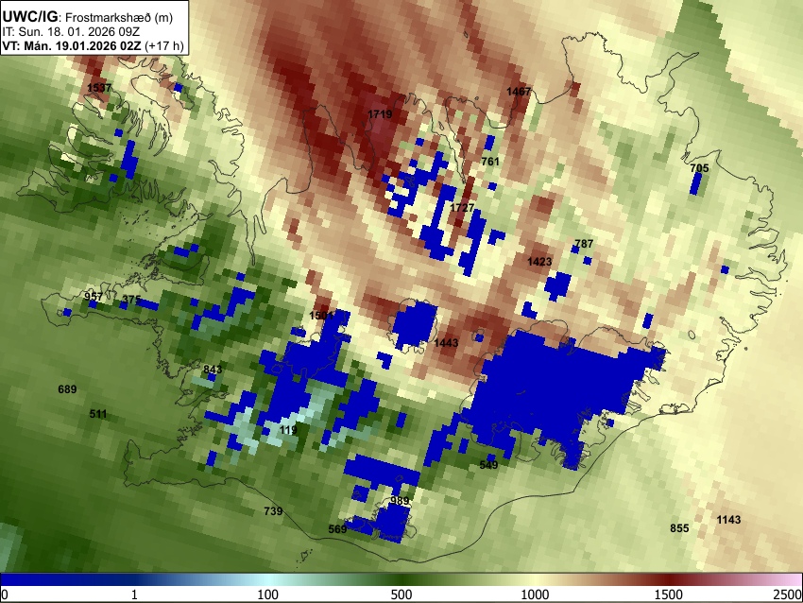This screenshot has width=803, height=603.
Task: Click the 100 tick on color scale
Action: pos(268,594)
